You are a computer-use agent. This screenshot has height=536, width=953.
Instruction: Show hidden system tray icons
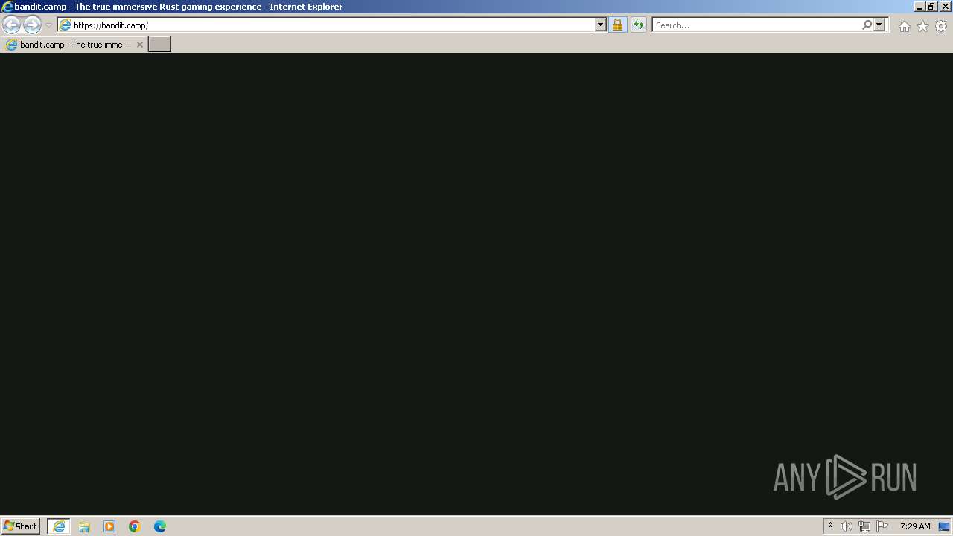(830, 526)
